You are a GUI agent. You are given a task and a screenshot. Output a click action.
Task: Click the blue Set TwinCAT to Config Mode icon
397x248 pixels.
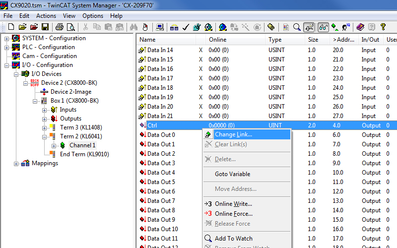[222, 27]
